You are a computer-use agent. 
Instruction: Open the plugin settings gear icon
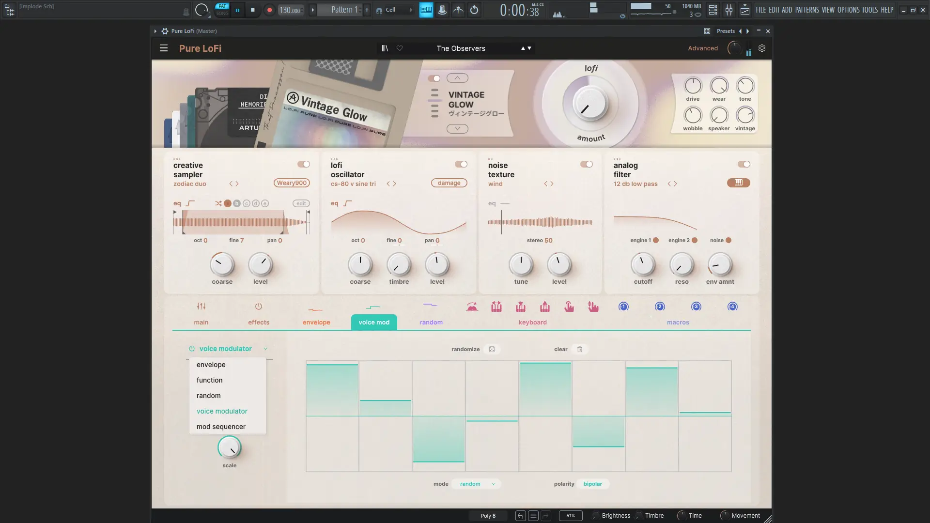(x=762, y=48)
